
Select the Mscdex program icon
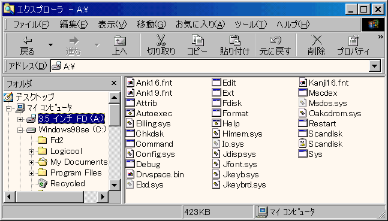(x=303, y=93)
